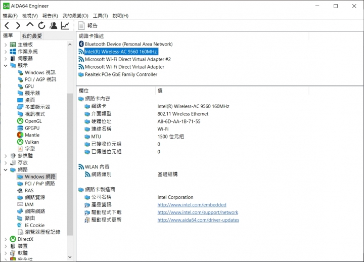The image size is (364, 262).
Task: Click the GPU item icon
Action: [x=20, y=86]
